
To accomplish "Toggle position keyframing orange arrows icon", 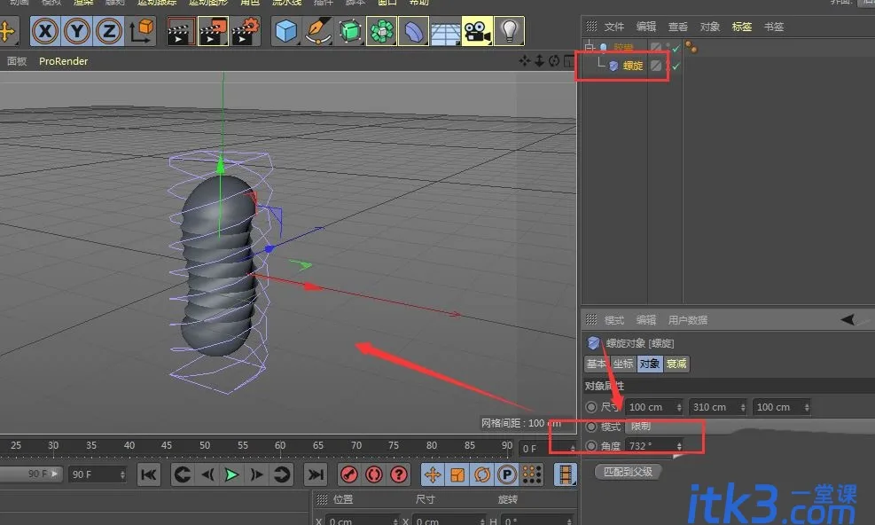I will (x=433, y=474).
